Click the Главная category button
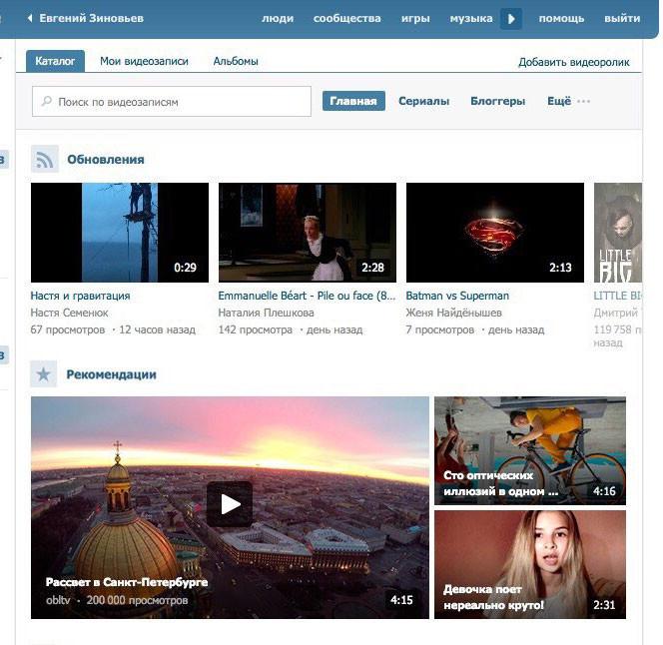The image size is (663, 645). [353, 101]
